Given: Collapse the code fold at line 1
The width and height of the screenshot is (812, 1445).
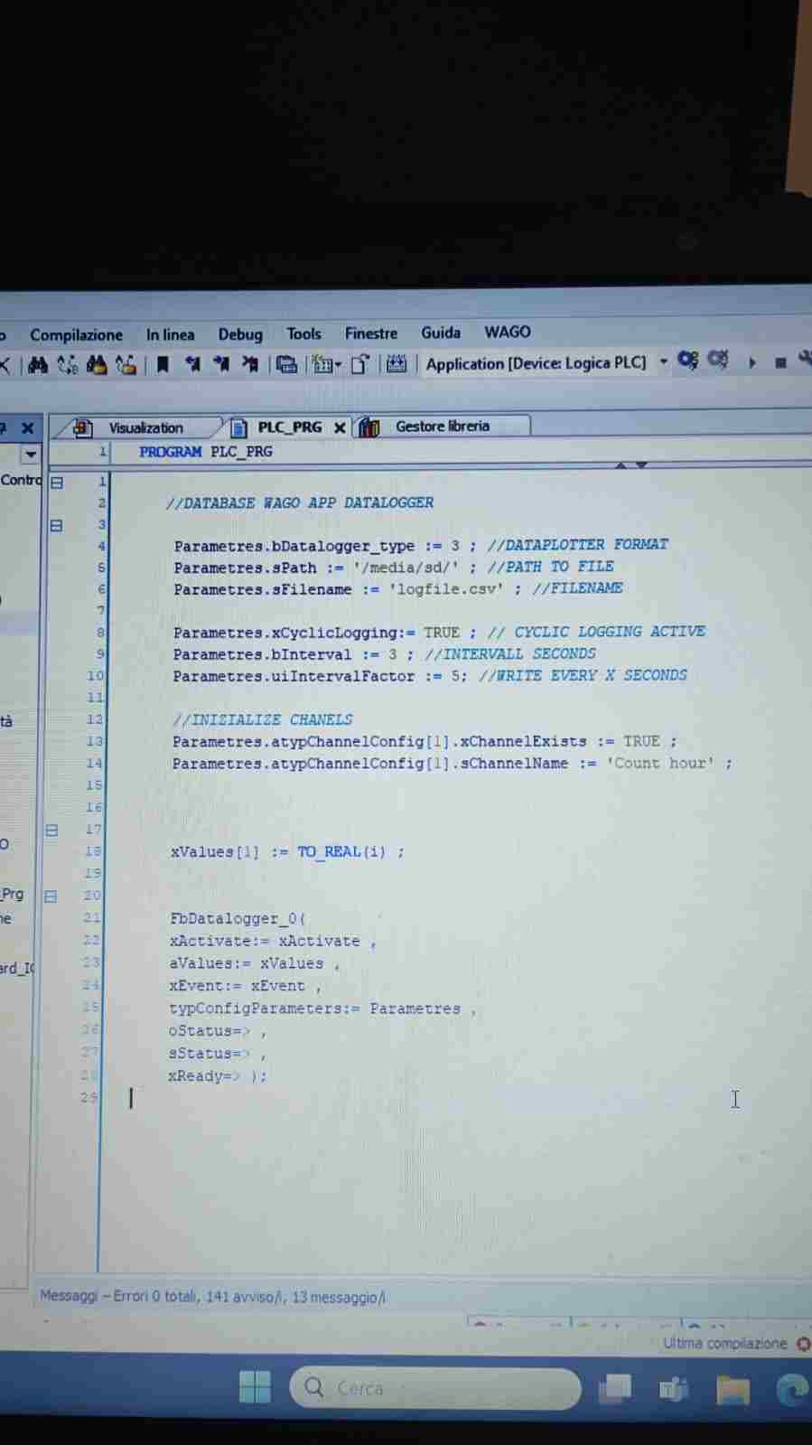Looking at the screenshot, I should point(57,483).
